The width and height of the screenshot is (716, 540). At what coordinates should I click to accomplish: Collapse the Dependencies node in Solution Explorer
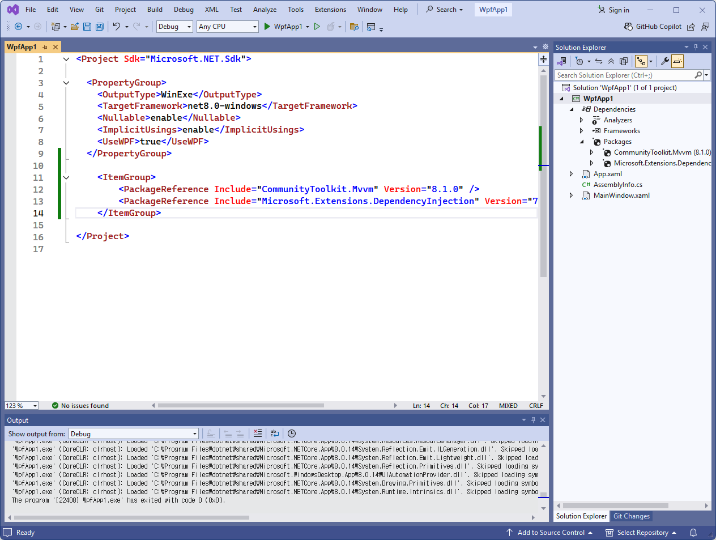pyautogui.click(x=572, y=109)
